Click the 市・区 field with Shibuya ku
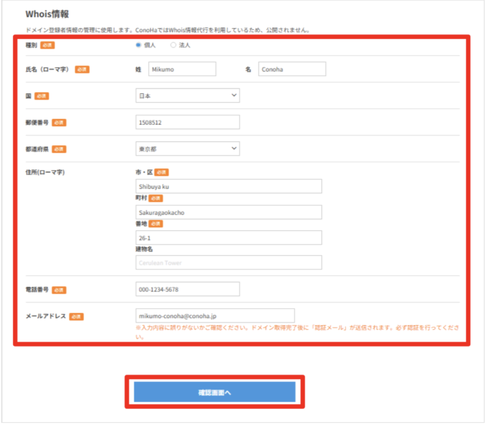The image size is (485, 424). coord(228,186)
